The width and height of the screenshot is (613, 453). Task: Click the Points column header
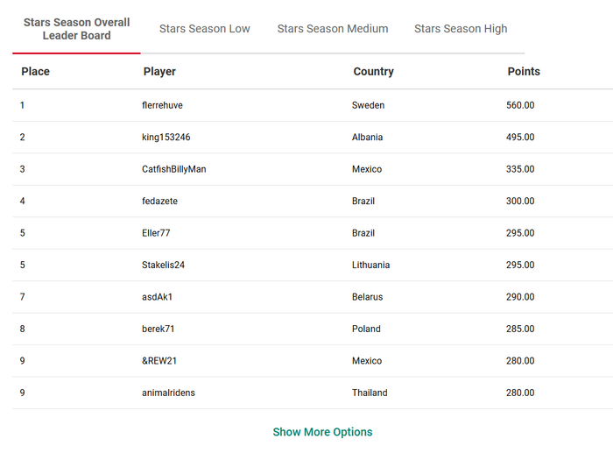pos(524,72)
